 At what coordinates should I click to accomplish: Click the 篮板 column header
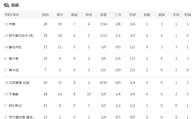74,15
